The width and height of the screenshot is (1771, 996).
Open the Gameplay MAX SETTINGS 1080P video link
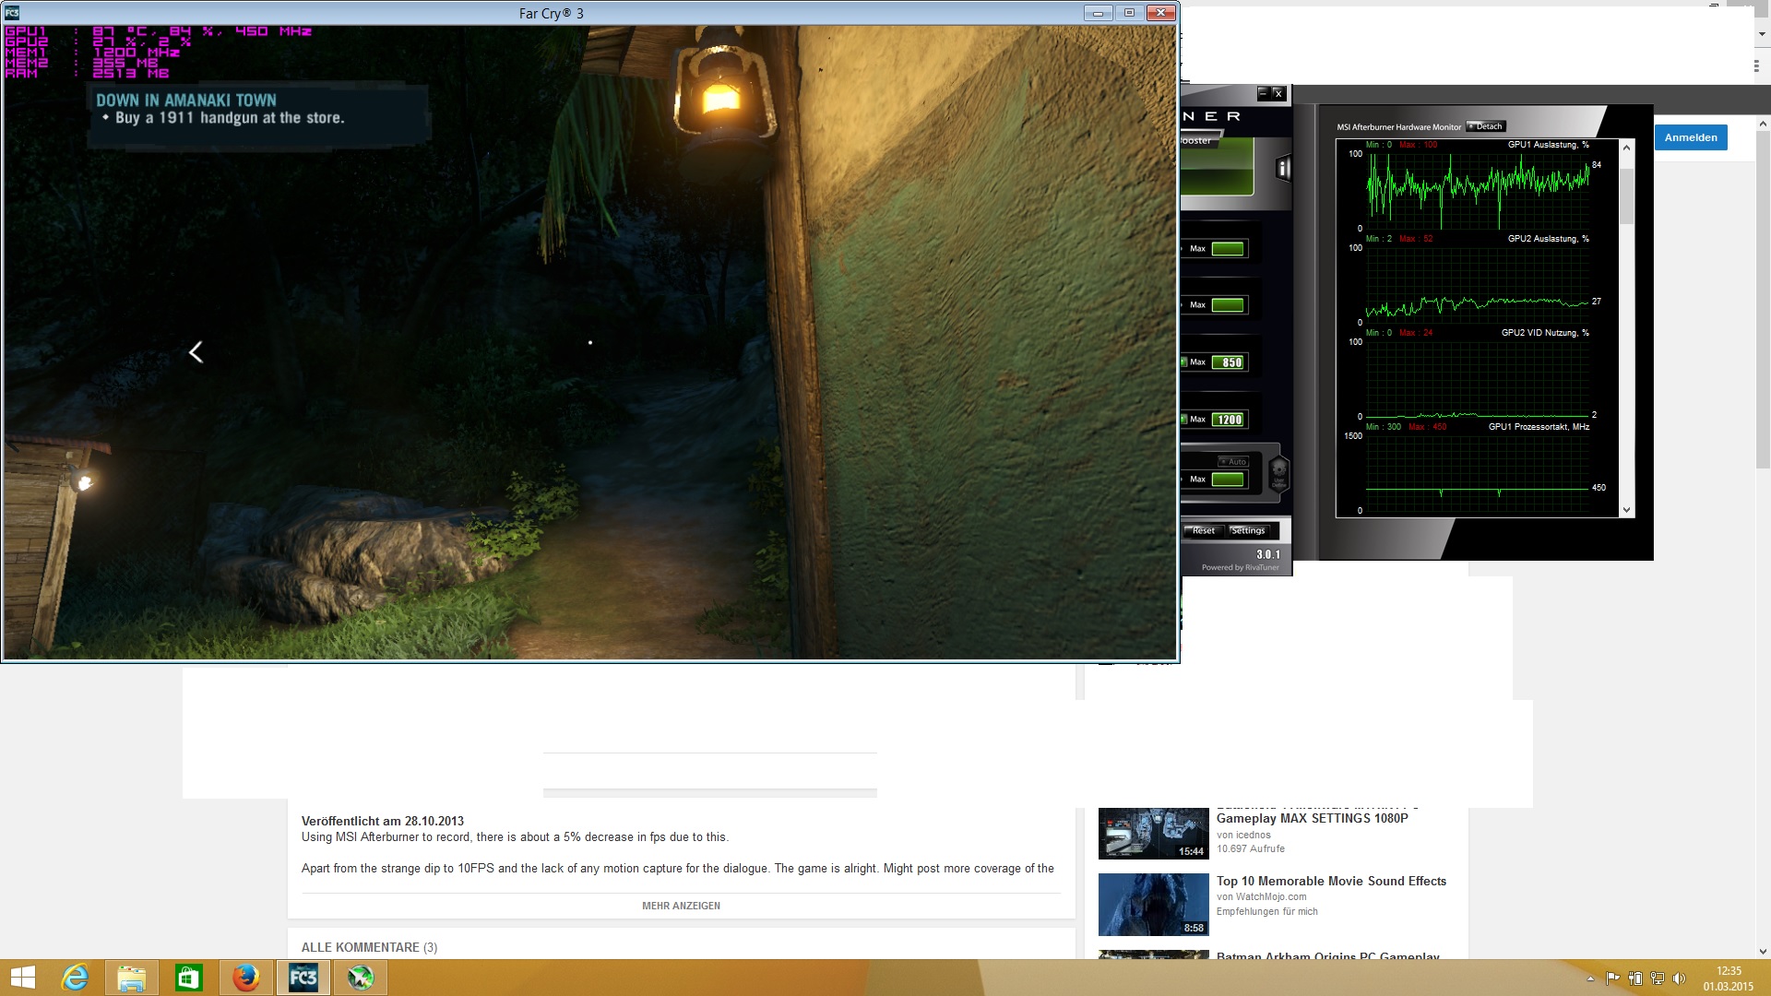1312,818
